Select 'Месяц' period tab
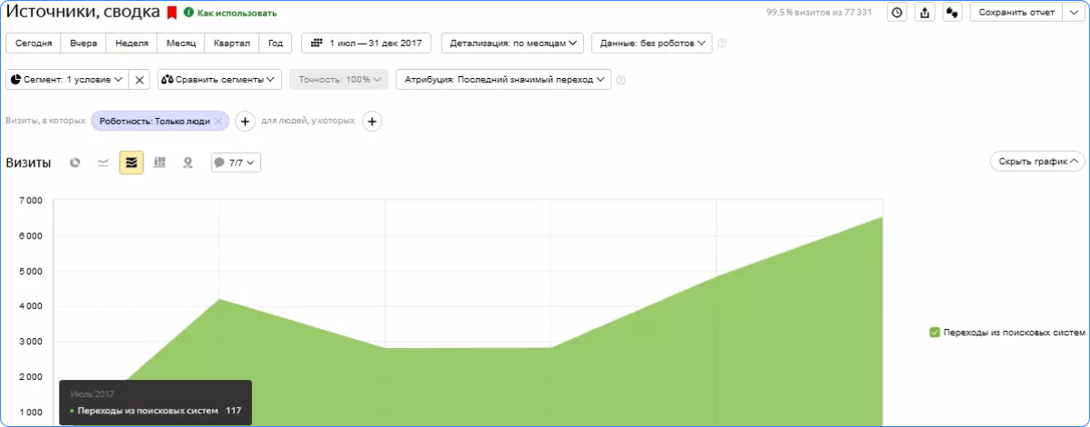Viewport: 1090px width, 427px height. [x=180, y=44]
